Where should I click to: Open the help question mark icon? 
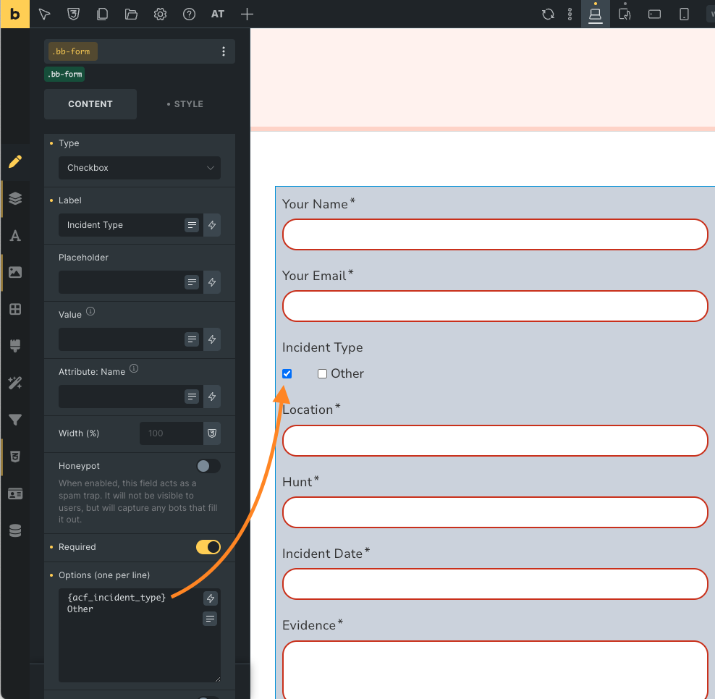[189, 14]
